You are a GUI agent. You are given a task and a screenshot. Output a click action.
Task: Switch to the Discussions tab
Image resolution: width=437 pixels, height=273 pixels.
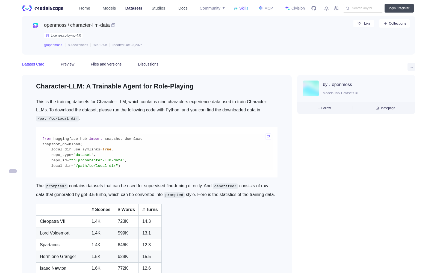pyautogui.click(x=148, y=64)
